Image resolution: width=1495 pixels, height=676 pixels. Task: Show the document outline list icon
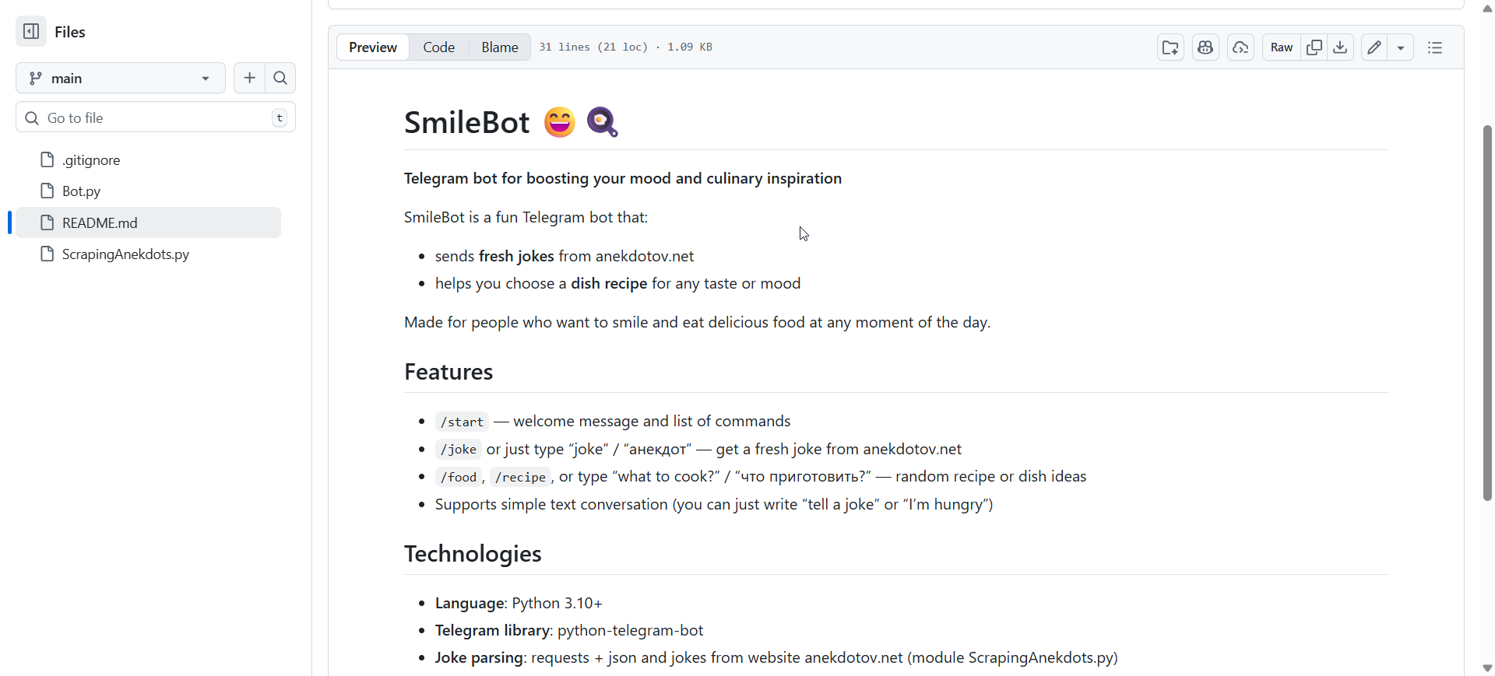(1436, 48)
